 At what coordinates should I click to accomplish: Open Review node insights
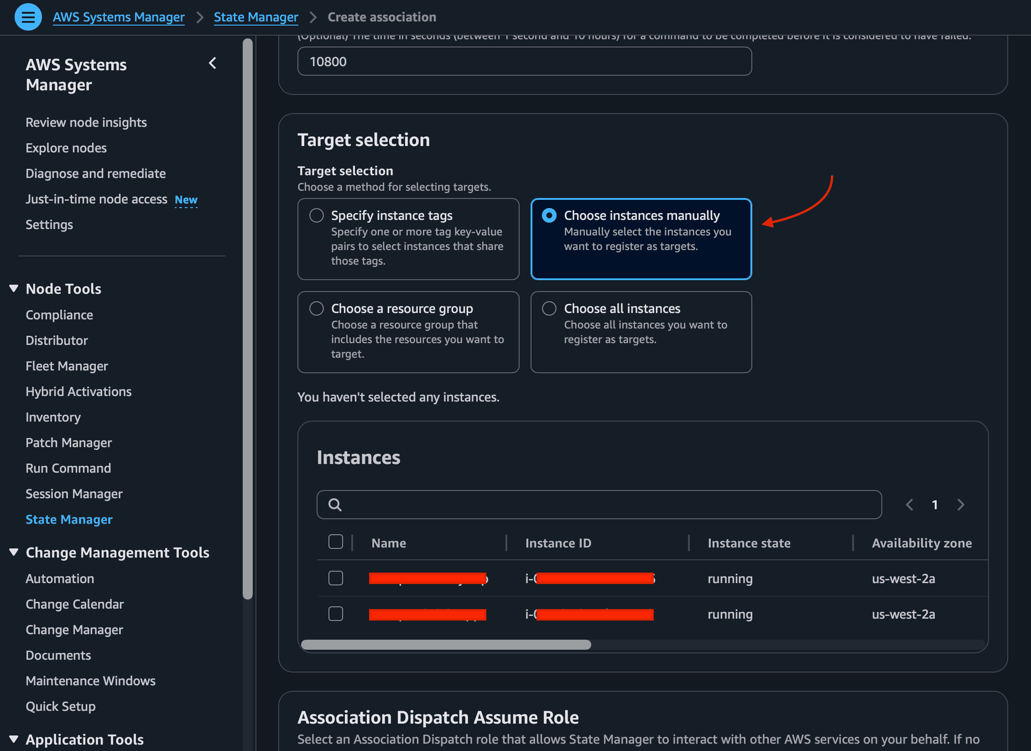(x=86, y=122)
